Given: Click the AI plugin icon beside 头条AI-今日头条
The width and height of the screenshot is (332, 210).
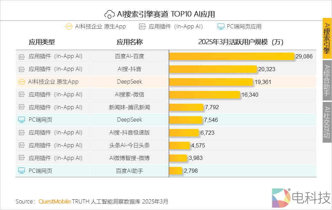Looking at the screenshot, I should (22, 145).
